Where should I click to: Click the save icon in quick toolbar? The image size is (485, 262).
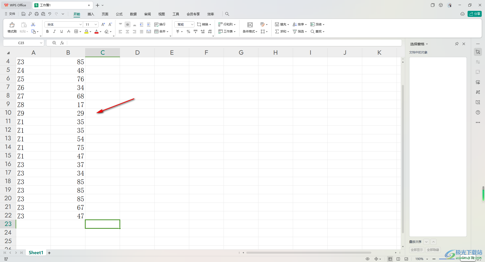(23, 14)
